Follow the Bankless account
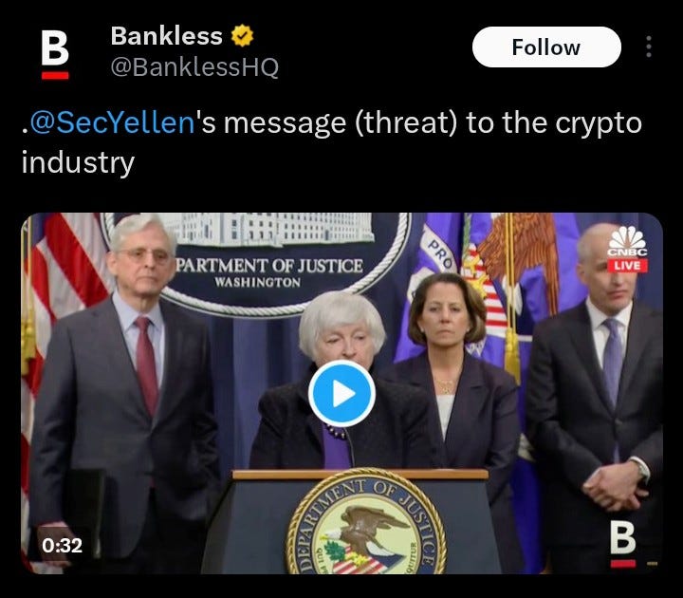Screen dimensions: 683x598 click(x=546, y=47)
